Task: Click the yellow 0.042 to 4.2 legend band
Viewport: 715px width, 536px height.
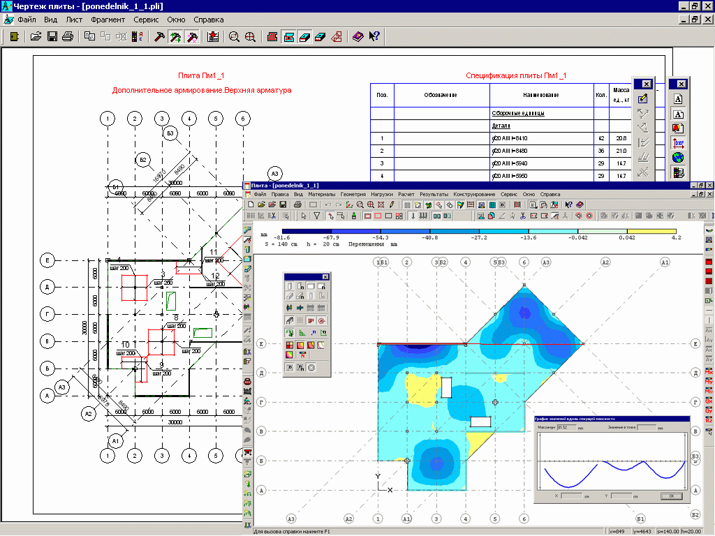Action: pyautogui.click(x=651, y=231)
